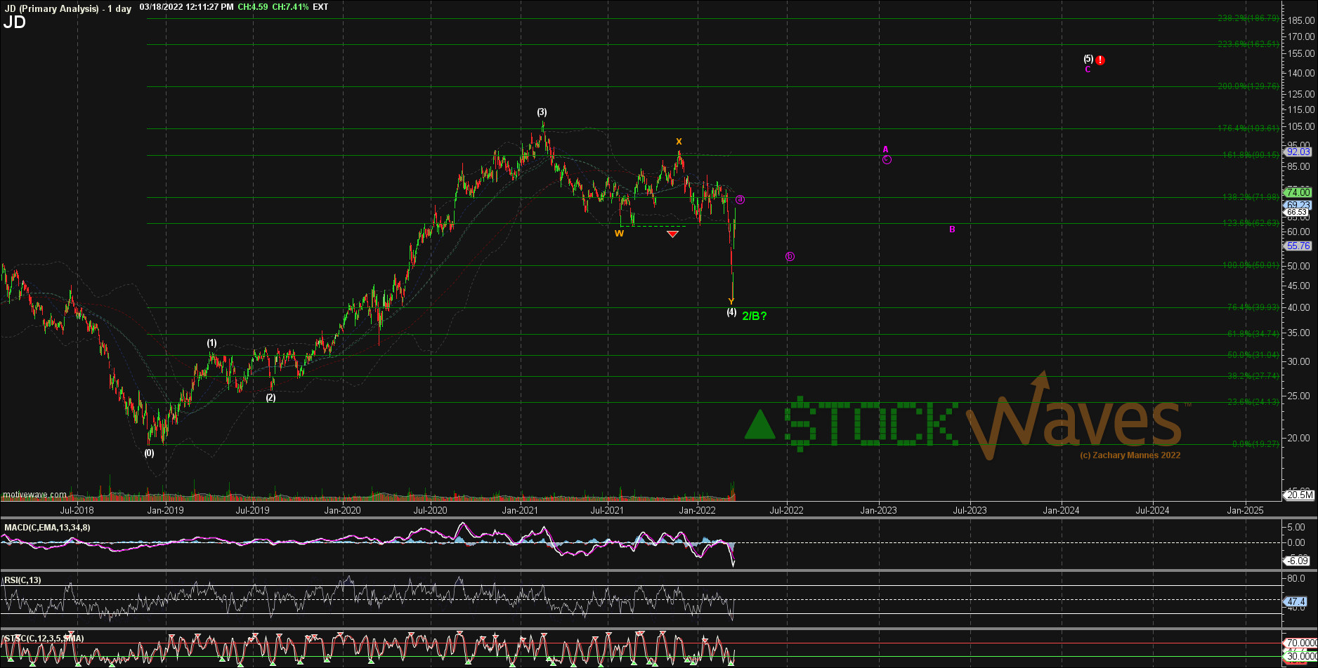Click the 'RSI(C,13)' study label
The image size is (1318, 668).
(23, 580)
